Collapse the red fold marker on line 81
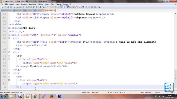Viewport: 177px width, 99px height. [x=9, y=80]
